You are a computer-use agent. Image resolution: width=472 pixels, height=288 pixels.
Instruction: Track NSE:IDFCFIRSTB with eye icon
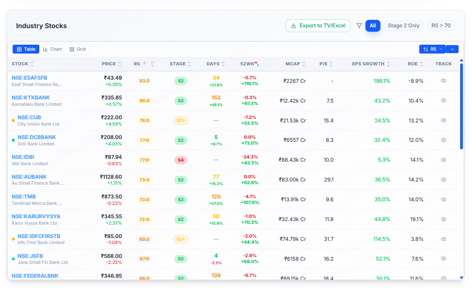tap(443, 239)
